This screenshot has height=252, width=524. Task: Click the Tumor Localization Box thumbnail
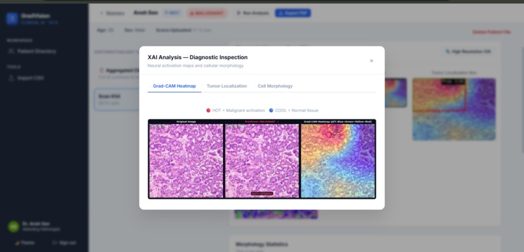point(454,109)
